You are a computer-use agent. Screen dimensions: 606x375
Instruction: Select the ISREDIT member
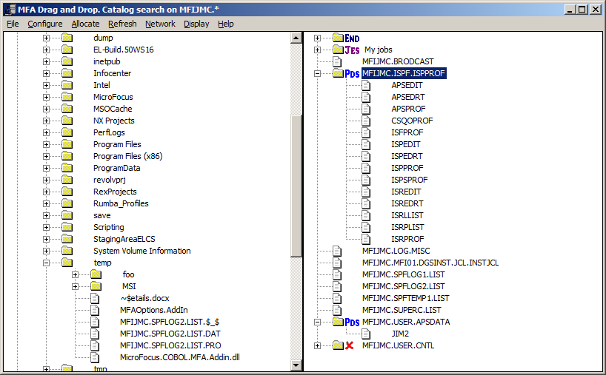[x=407, y=192]
